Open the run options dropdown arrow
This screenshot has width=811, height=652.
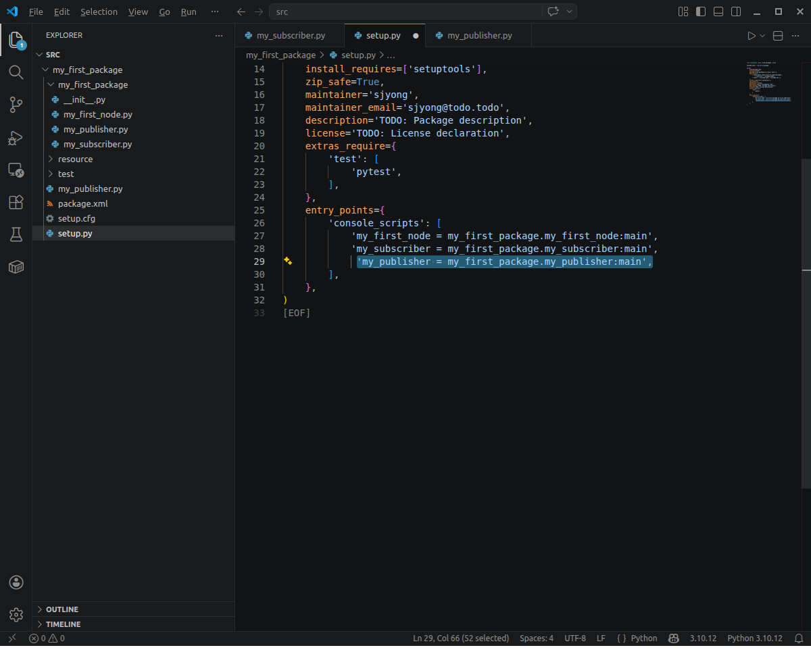point(762,36)
